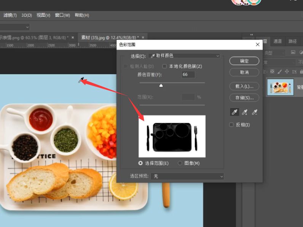Open the 3D menu
The height and width of the screenshot is (227, 303).
tap(27, 15)
